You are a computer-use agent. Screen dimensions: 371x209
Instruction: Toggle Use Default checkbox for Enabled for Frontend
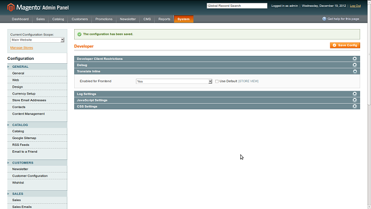[x=217, y=81]
